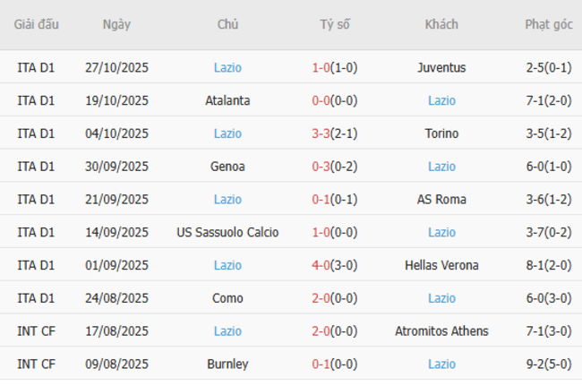
Task: Select the Genoa team name
Action: (x=227, y=167)
